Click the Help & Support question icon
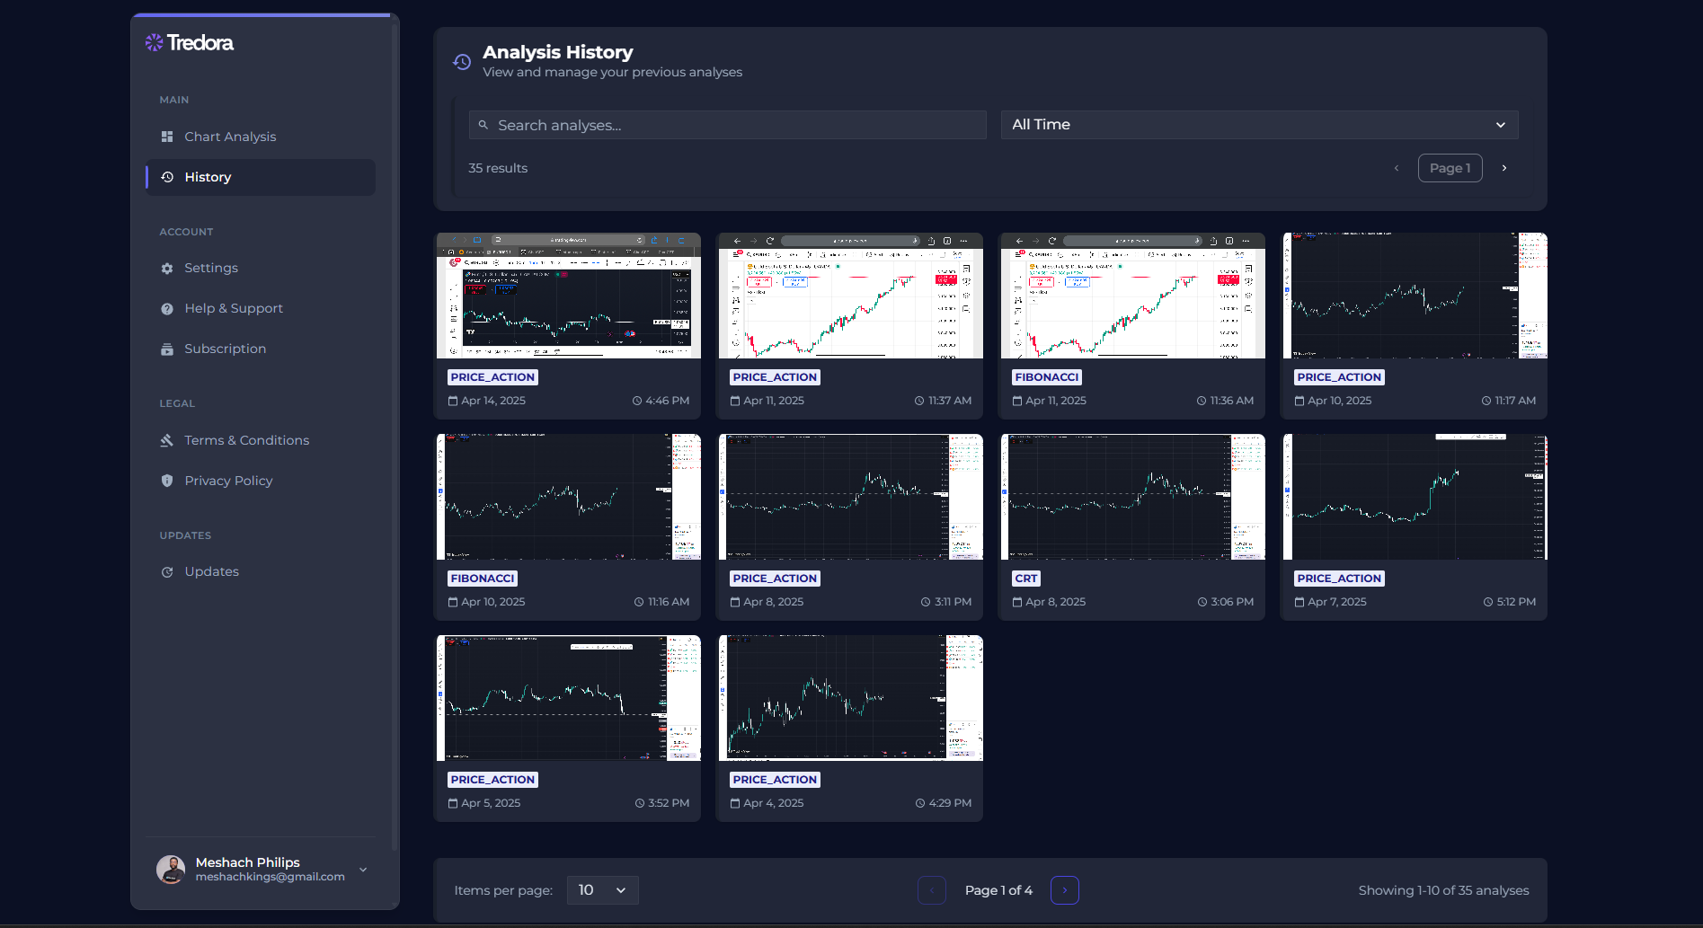Viewport: 1703px width, 928px height. pyautogui.click(x=167, y=308)
